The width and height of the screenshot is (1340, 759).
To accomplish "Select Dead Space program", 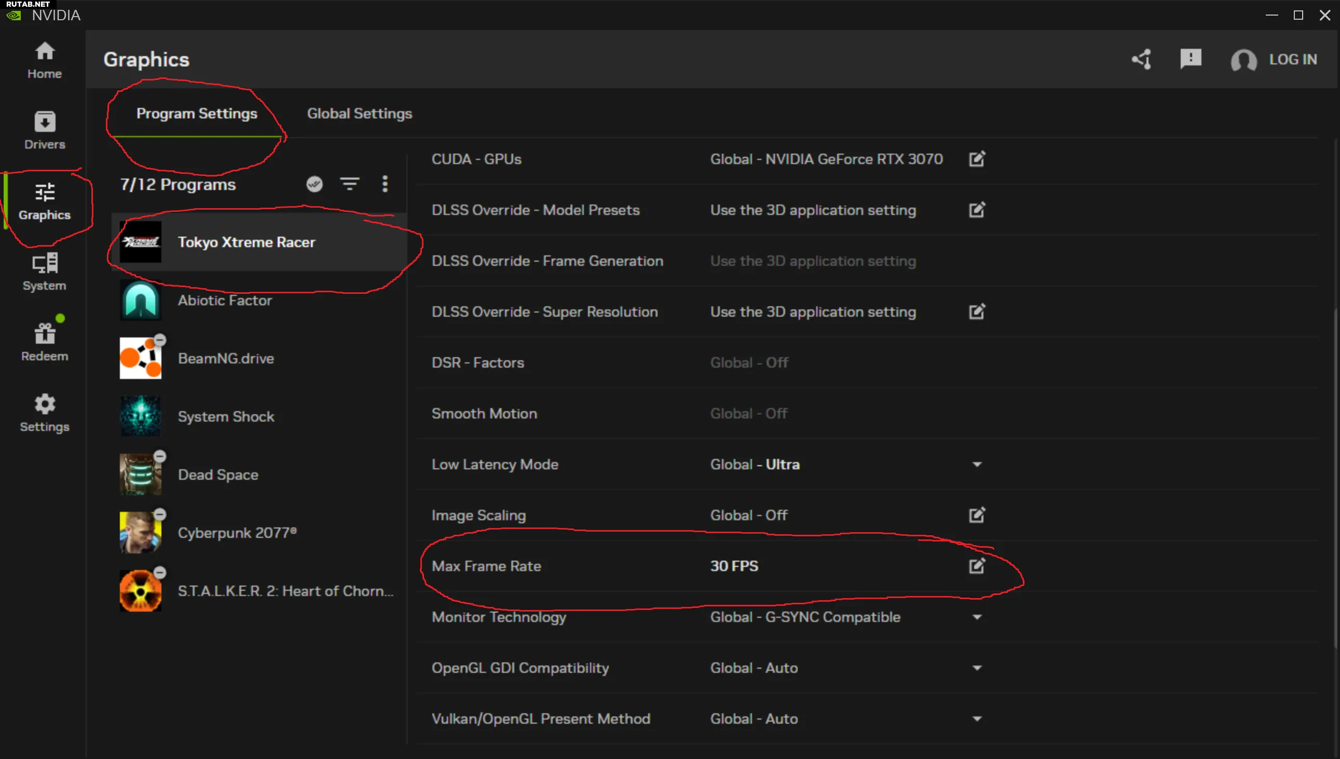I will pyautogui.click(x=259, y=475).
